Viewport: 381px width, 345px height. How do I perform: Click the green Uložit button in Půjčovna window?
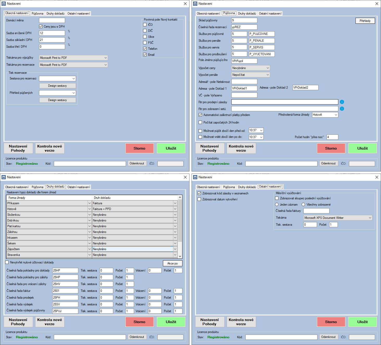(x=363, y=148)
